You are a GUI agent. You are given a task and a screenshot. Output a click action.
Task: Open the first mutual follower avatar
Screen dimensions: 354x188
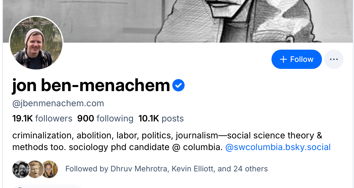(20, 169)
